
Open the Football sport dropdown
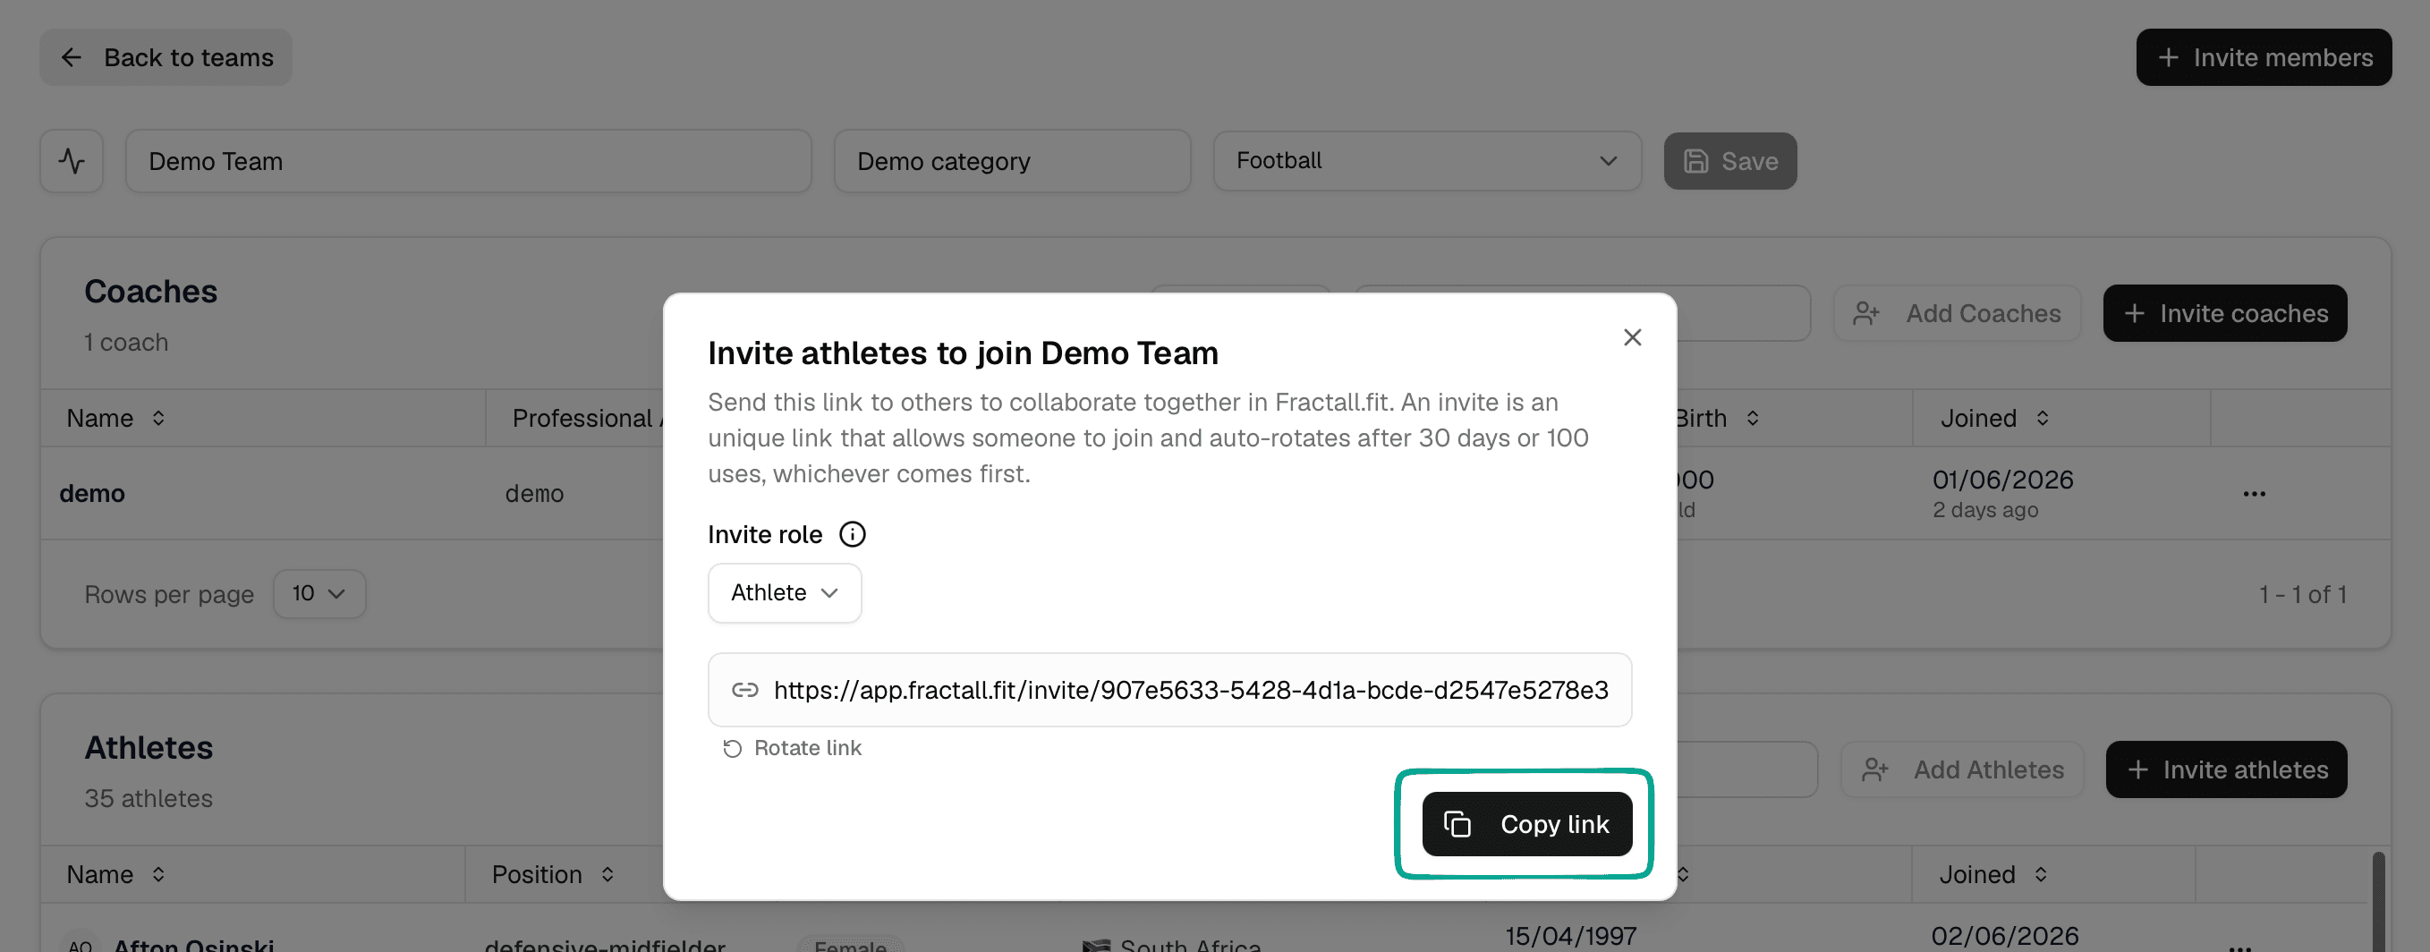(x=1426, y=161)
